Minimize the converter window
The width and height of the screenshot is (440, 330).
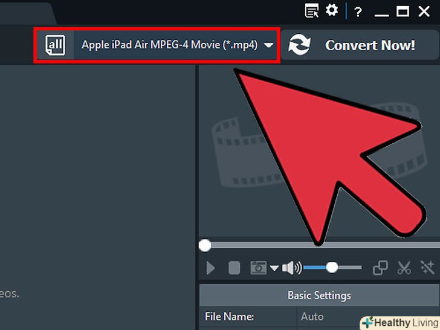point(381,15)
